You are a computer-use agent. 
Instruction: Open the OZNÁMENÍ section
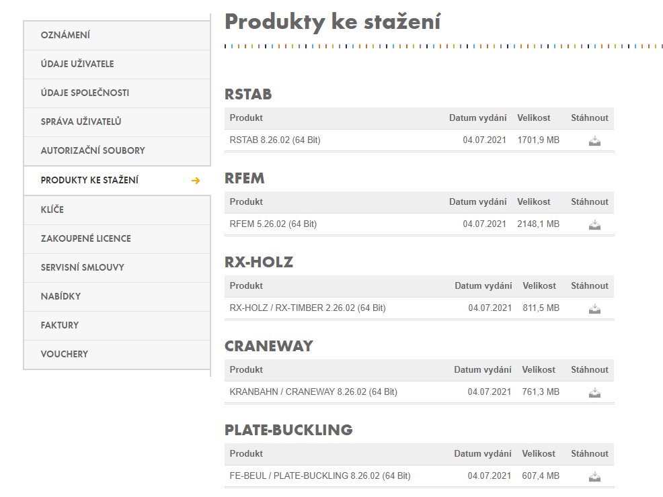point(67,35)
